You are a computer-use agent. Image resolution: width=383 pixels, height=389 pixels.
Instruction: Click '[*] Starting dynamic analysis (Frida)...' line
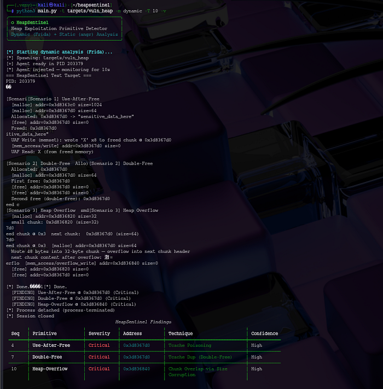[59, 52]
